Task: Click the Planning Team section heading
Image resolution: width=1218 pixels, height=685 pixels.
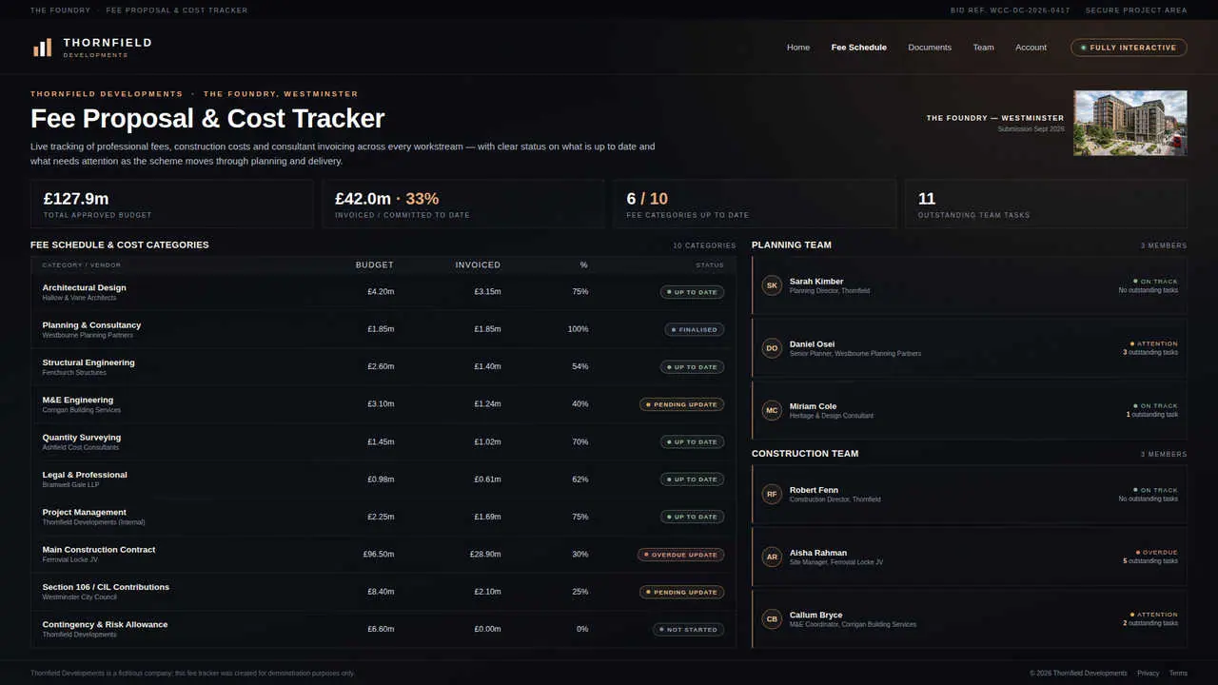Action: [x=792, y=245]
